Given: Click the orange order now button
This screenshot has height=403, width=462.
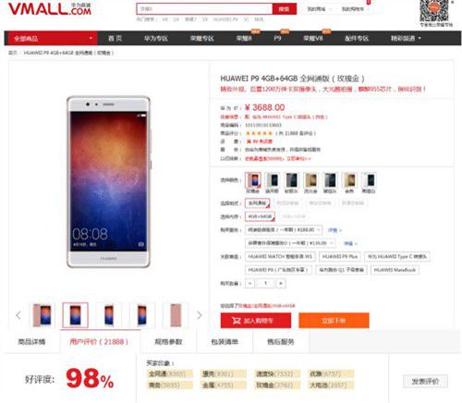Looking at the screenshot, I should [334, 321].
